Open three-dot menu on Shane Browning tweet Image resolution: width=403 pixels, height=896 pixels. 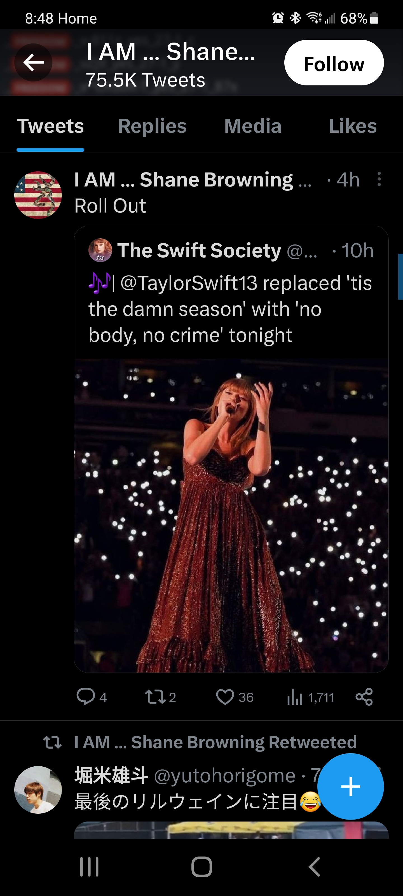point(379,179)
